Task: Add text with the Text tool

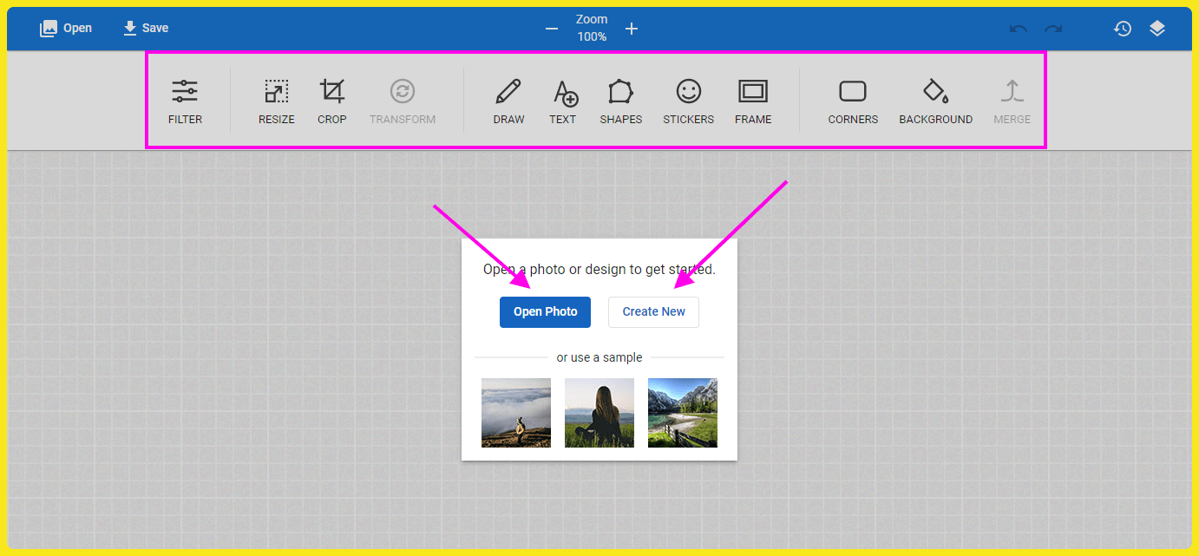Action: coord(563,101)
